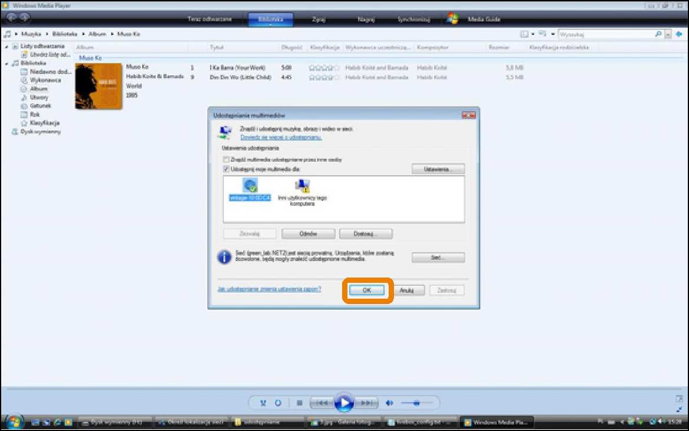Select Muso Ko in breadcrumb path
Viewport: 689px width, 431px height.
click(128, 34)
